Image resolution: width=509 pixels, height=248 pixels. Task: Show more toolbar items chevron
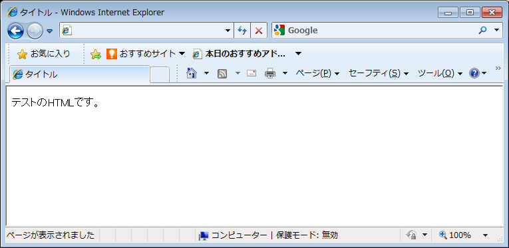(498, 68)
